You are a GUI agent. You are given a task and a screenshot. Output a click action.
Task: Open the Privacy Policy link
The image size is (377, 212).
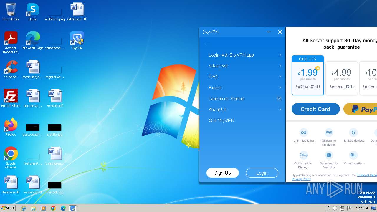click(x=301, y=179)
